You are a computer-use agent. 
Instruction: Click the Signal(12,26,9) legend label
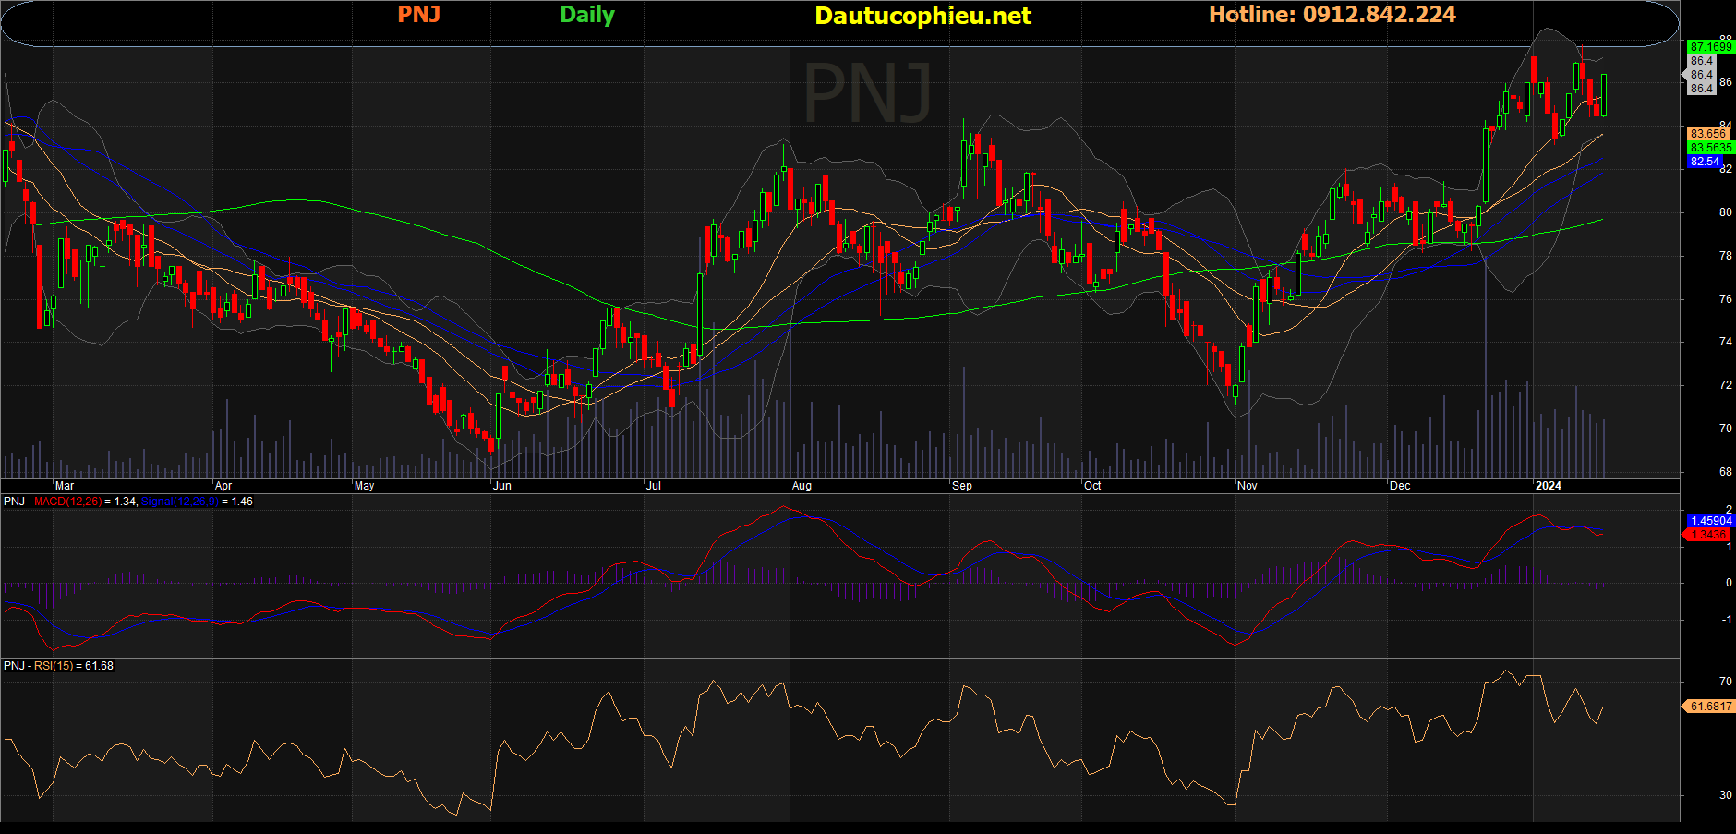(180, 502)
